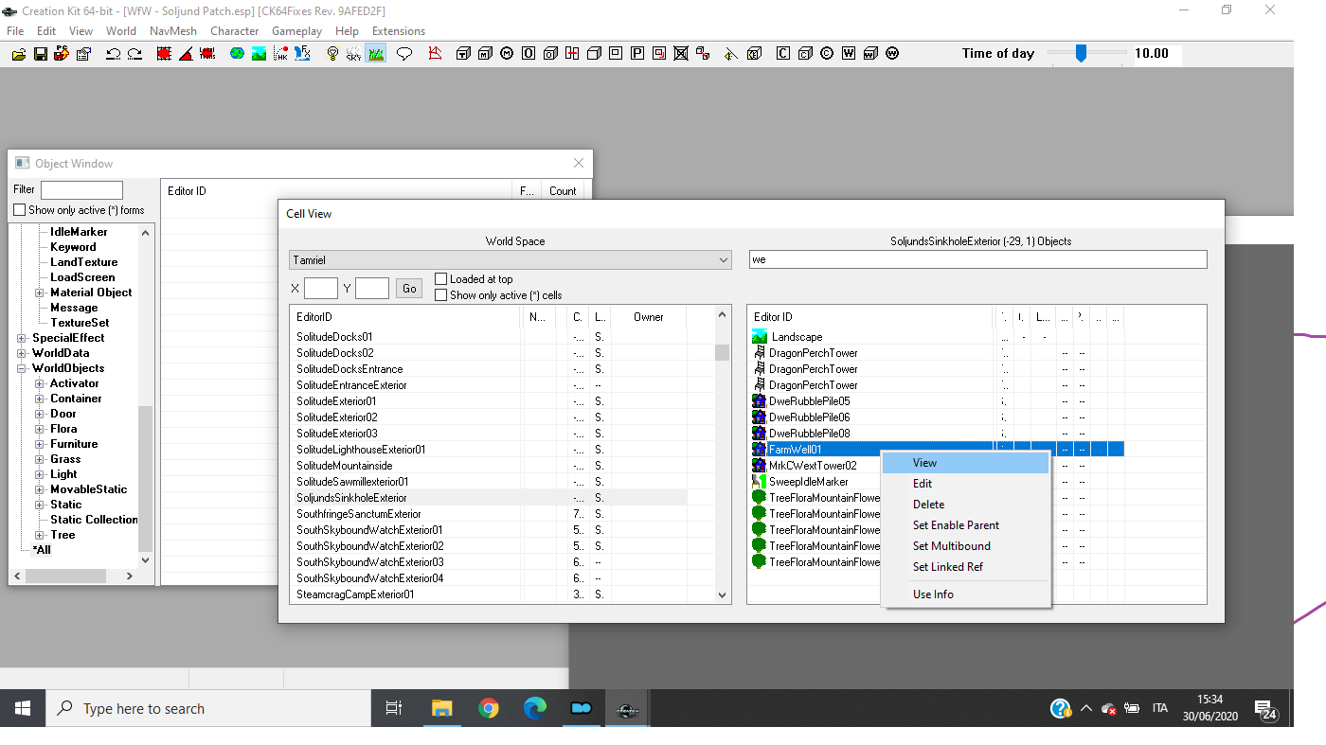The image size is (1326, 745).
Task: Check the Loaded at top checkbox
Action: tap(440, 279)
